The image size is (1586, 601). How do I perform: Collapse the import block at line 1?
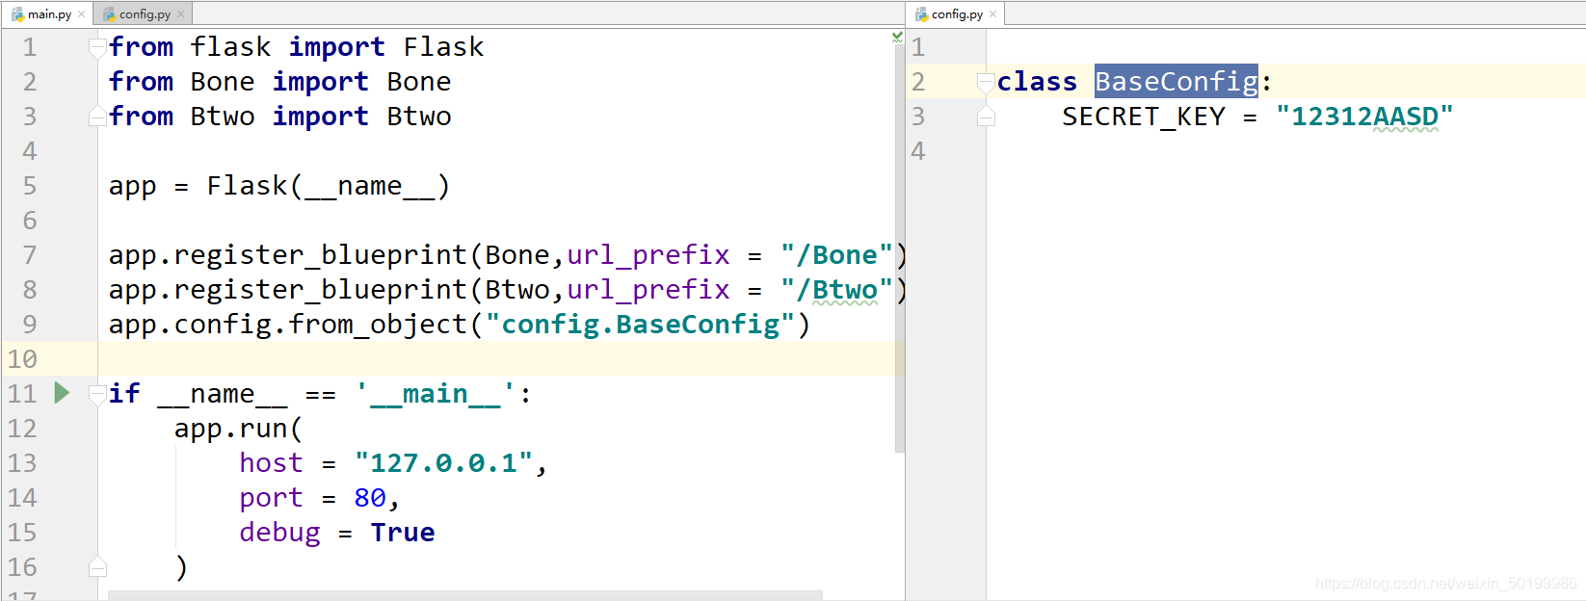[x=97, y=47]
